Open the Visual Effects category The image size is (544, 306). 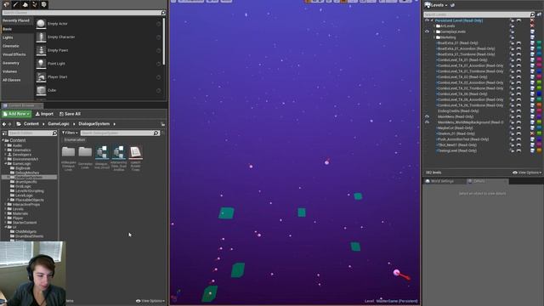14,54
